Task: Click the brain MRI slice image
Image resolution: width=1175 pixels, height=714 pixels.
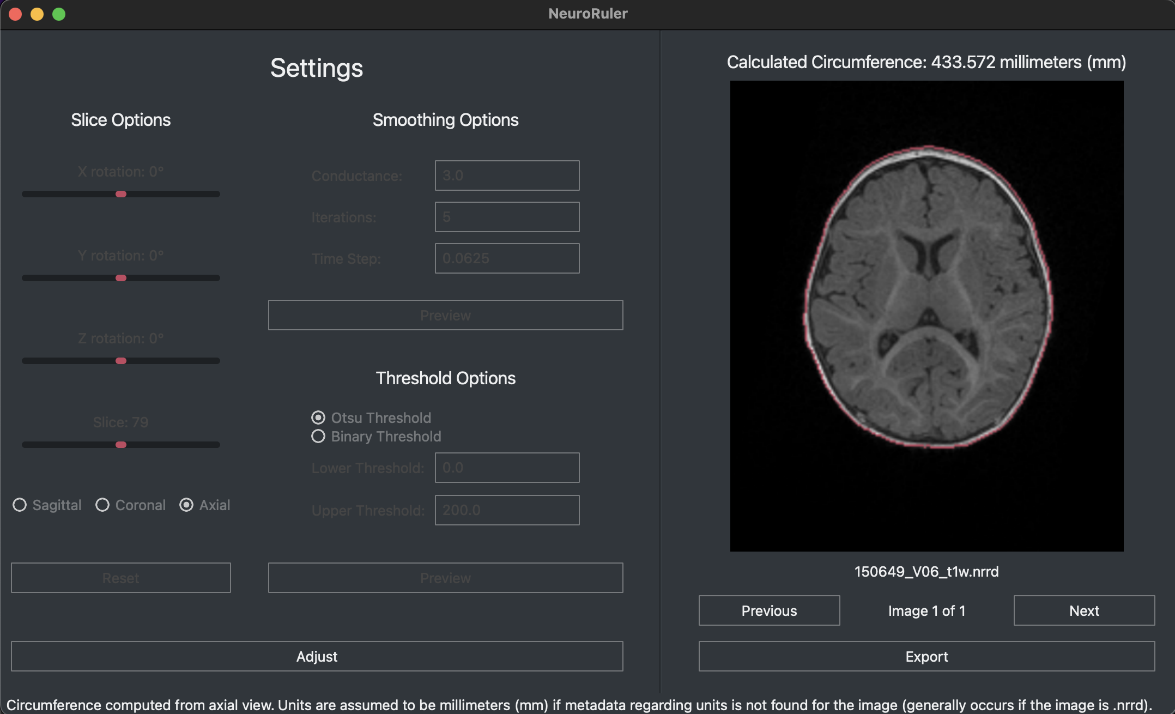Action: click(x=926, y=316)
